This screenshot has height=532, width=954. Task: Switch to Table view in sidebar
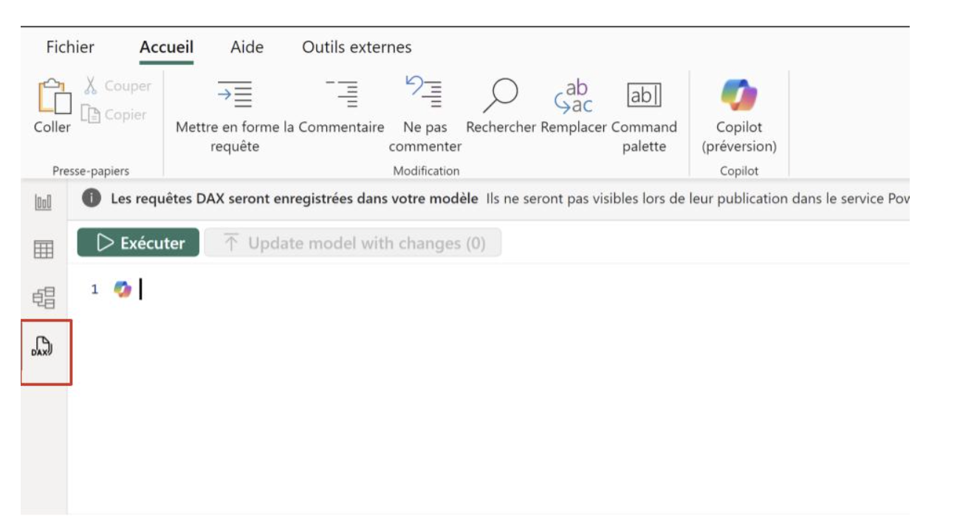[x=44, y=250]
